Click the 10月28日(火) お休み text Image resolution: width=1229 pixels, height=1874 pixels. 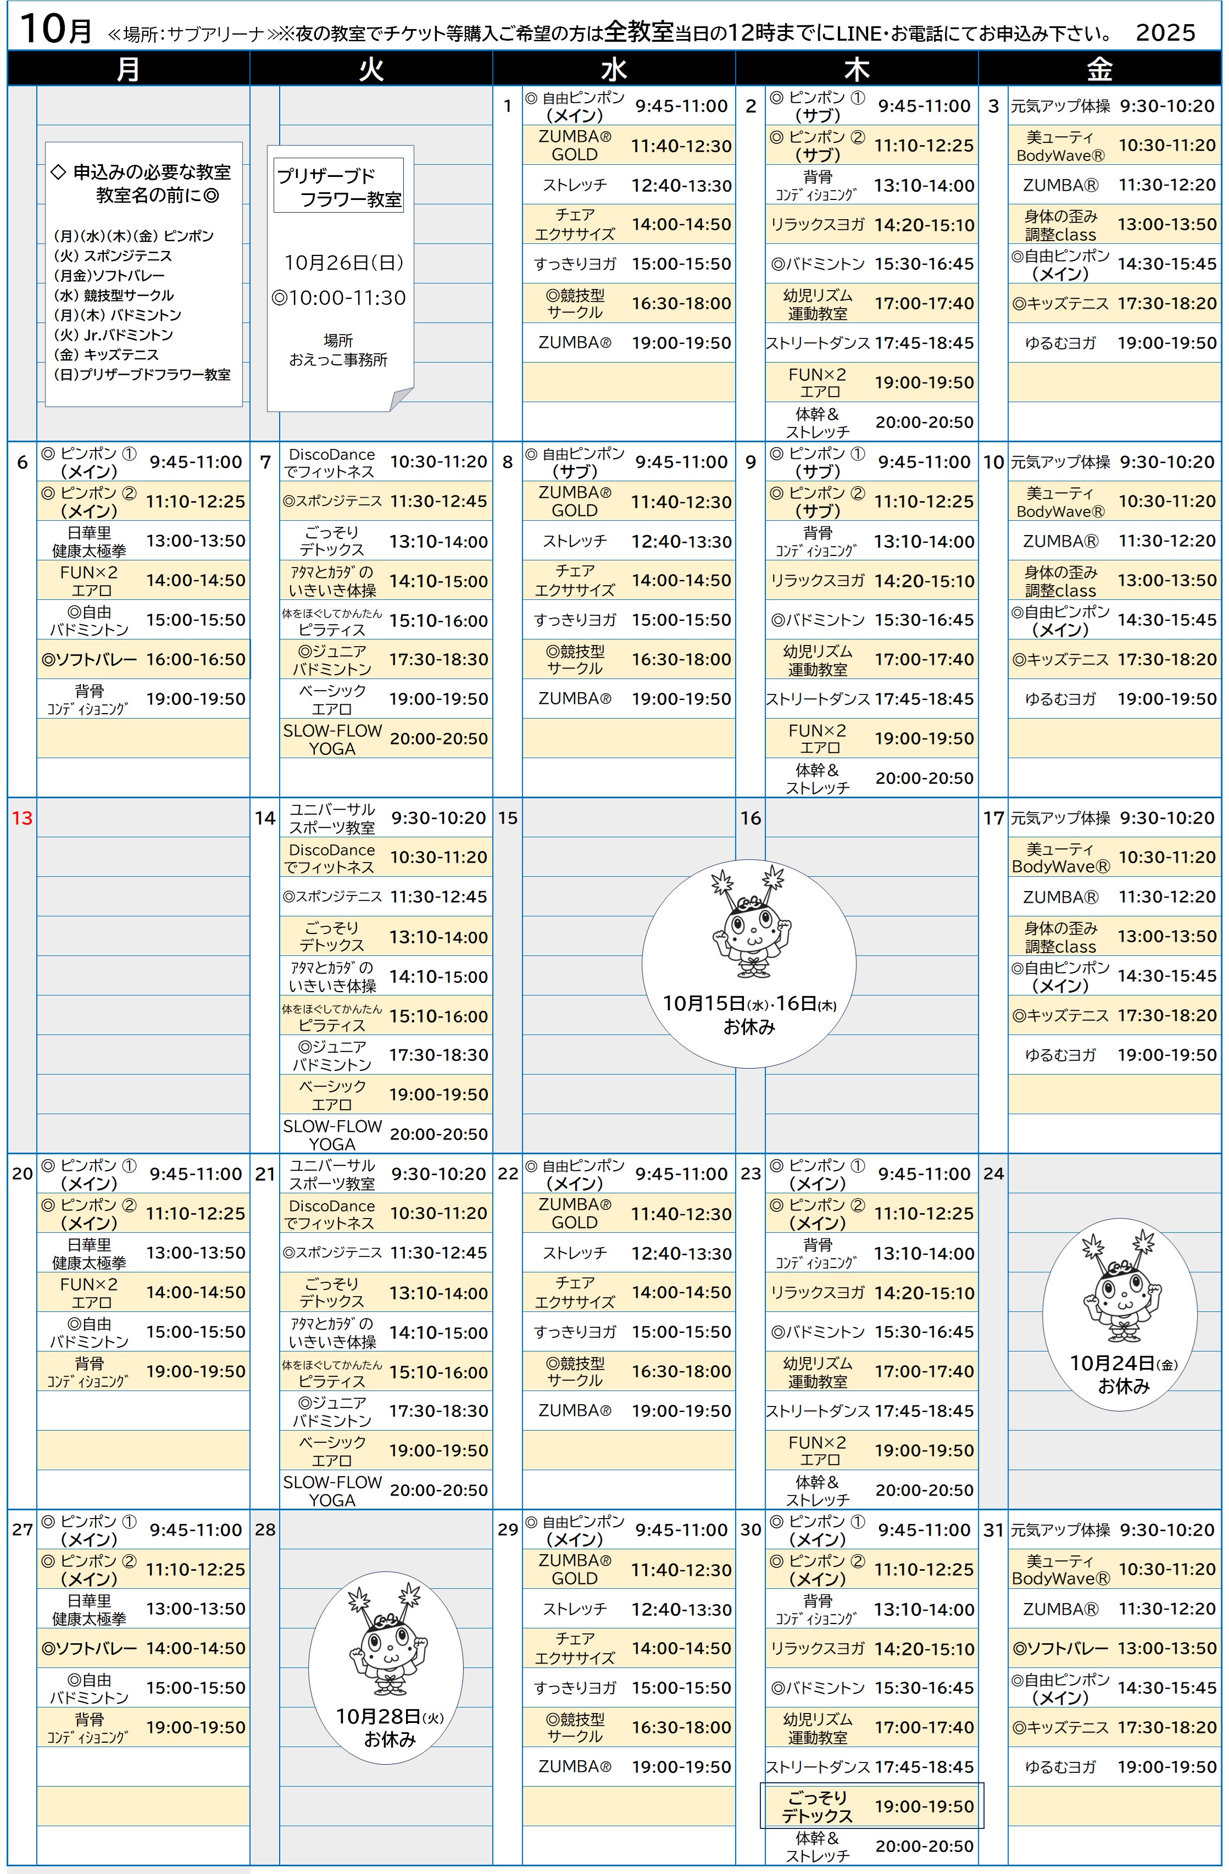389,1727
